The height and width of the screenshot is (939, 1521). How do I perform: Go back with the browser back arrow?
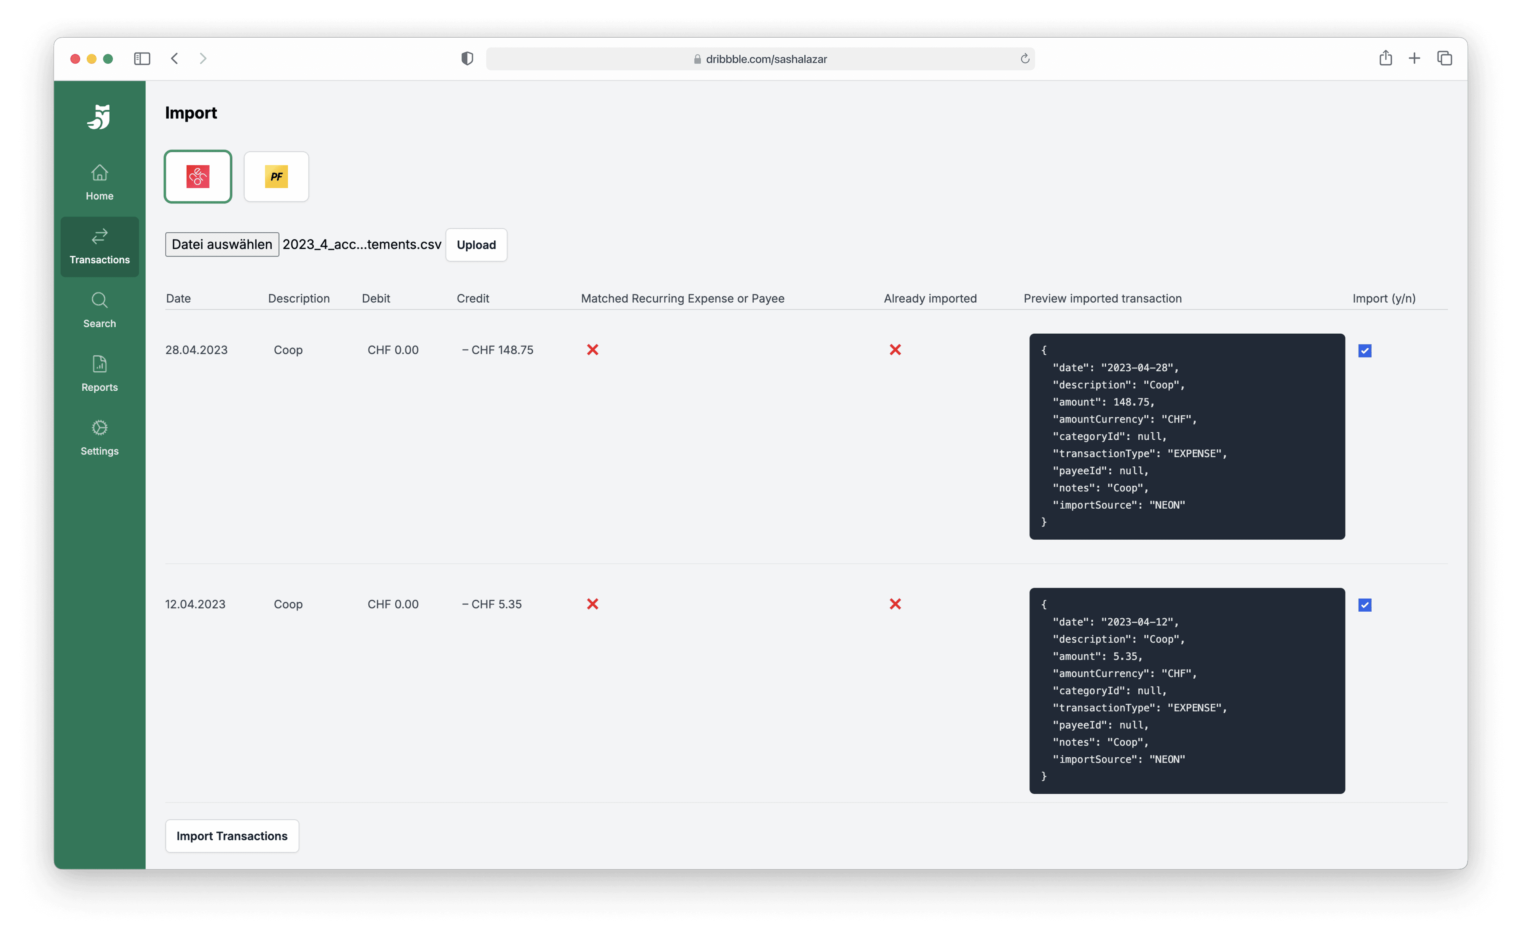click(175, 58)
